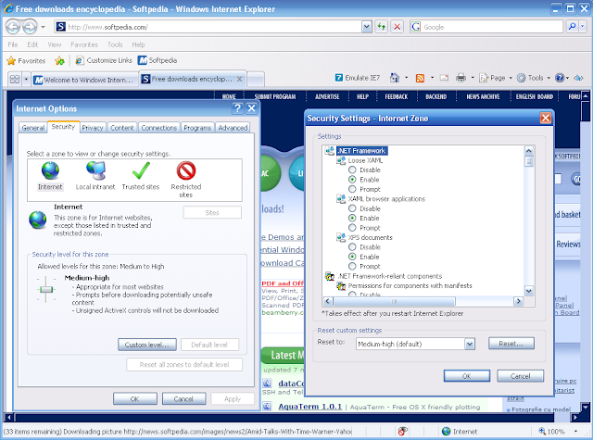
Task: Open the Favorites menu in menu bar
Action: coord(84,44)
